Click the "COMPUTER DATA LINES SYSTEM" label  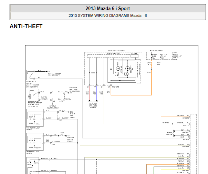point(93,106)
